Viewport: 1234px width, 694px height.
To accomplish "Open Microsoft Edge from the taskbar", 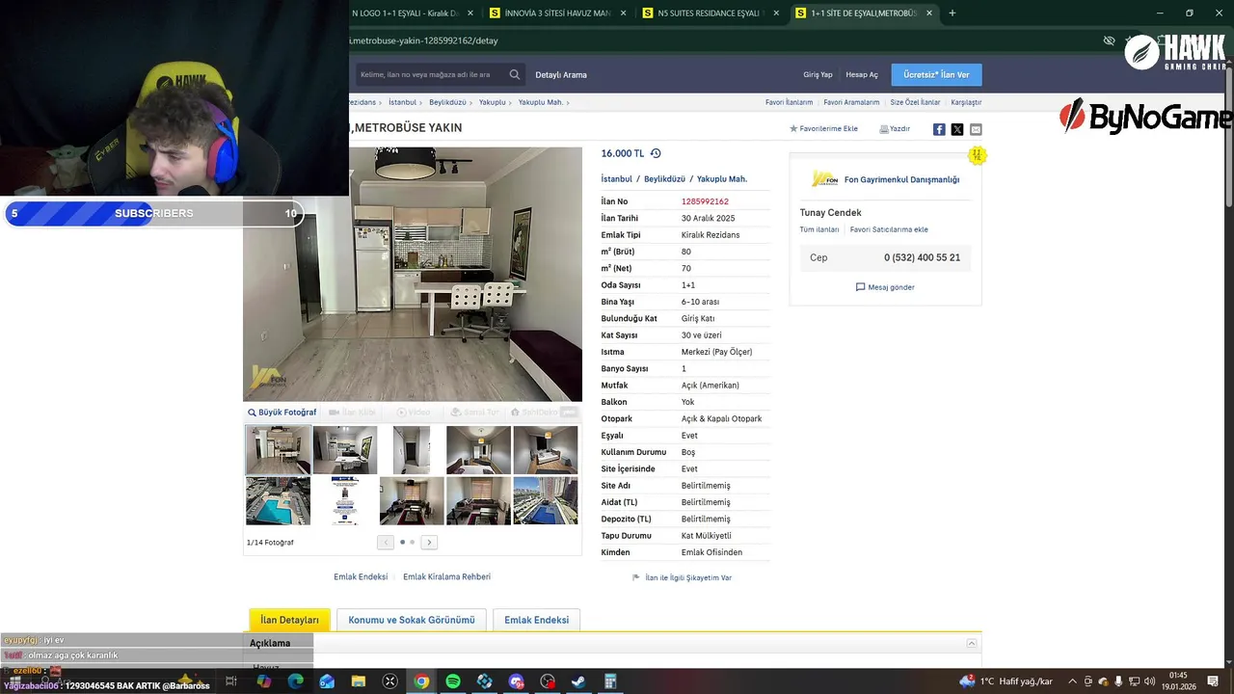I will coord(295,681).
